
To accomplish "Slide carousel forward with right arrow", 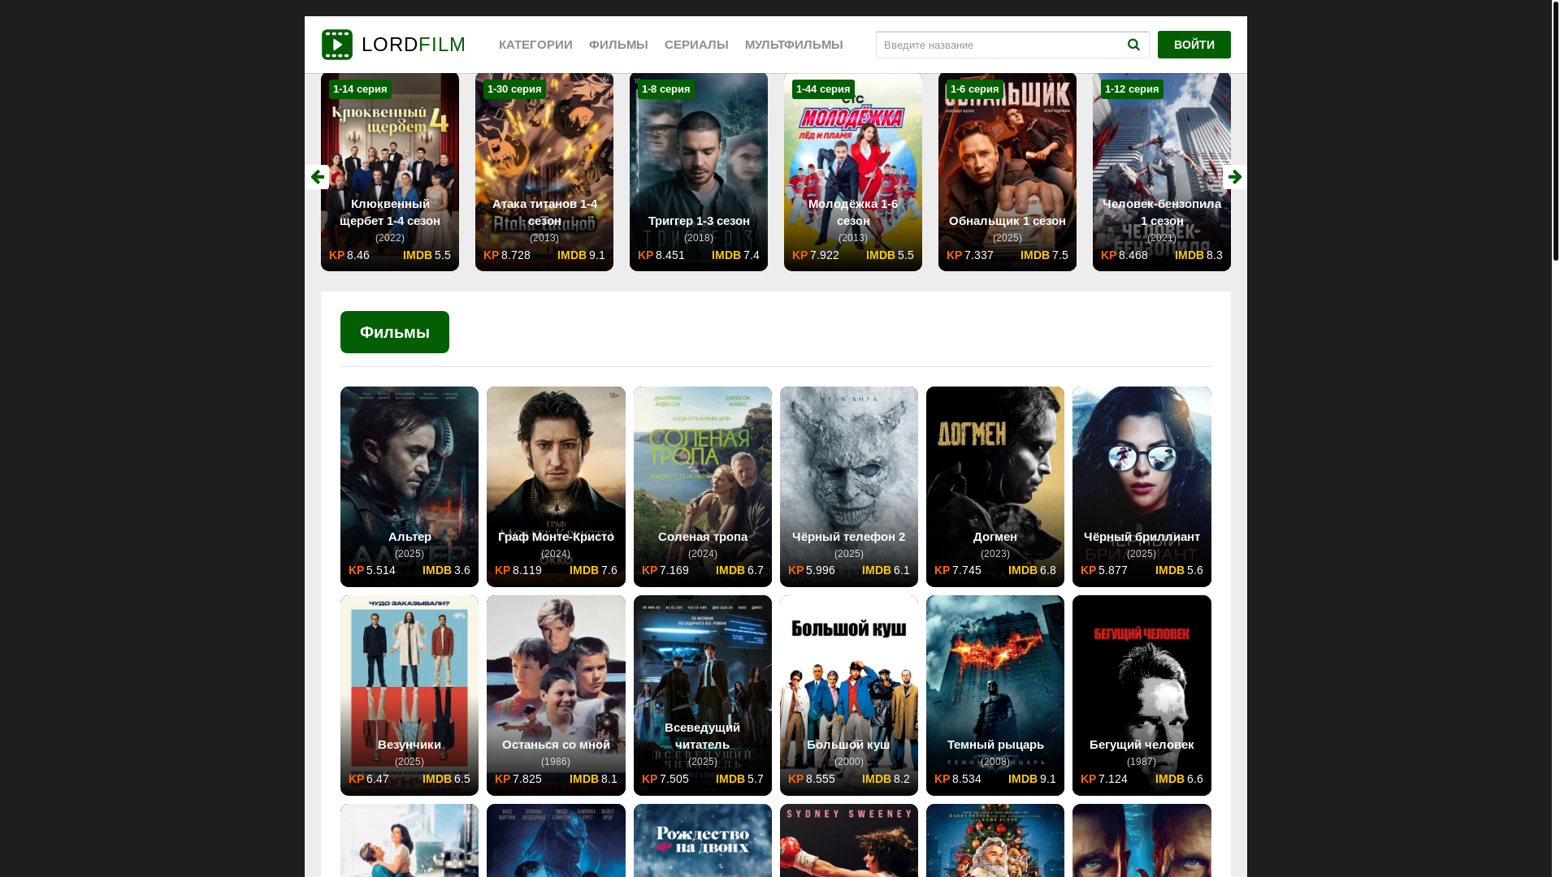I will (x=1234, y=177).
